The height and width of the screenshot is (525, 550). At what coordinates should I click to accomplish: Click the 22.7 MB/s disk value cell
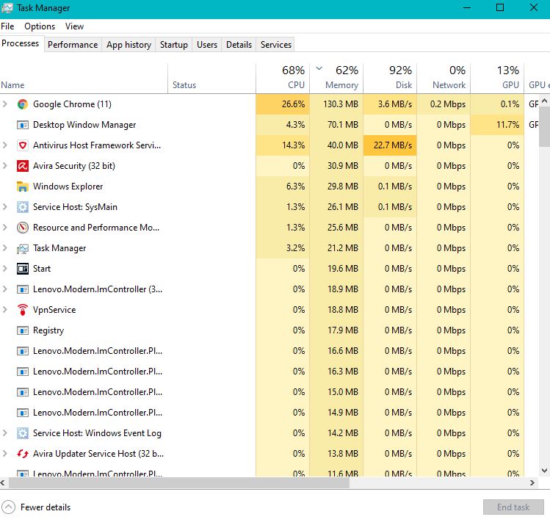(x=390, y=145)
